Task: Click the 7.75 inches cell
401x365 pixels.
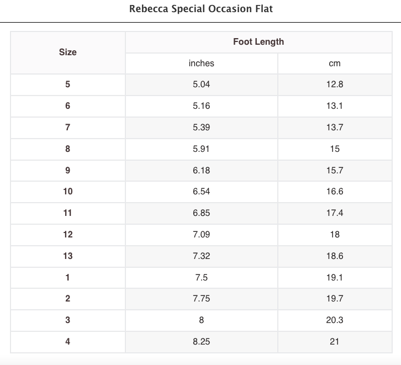Action: click(201, 299)
